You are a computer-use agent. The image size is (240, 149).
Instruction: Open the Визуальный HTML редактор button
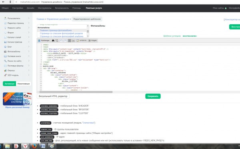tap(53, 96)
